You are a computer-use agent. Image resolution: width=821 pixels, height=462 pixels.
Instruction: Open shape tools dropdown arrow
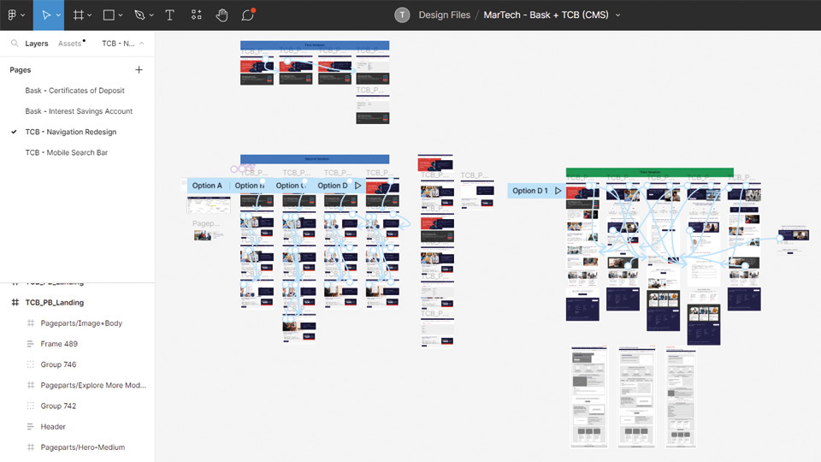click(x=121, y=15)
